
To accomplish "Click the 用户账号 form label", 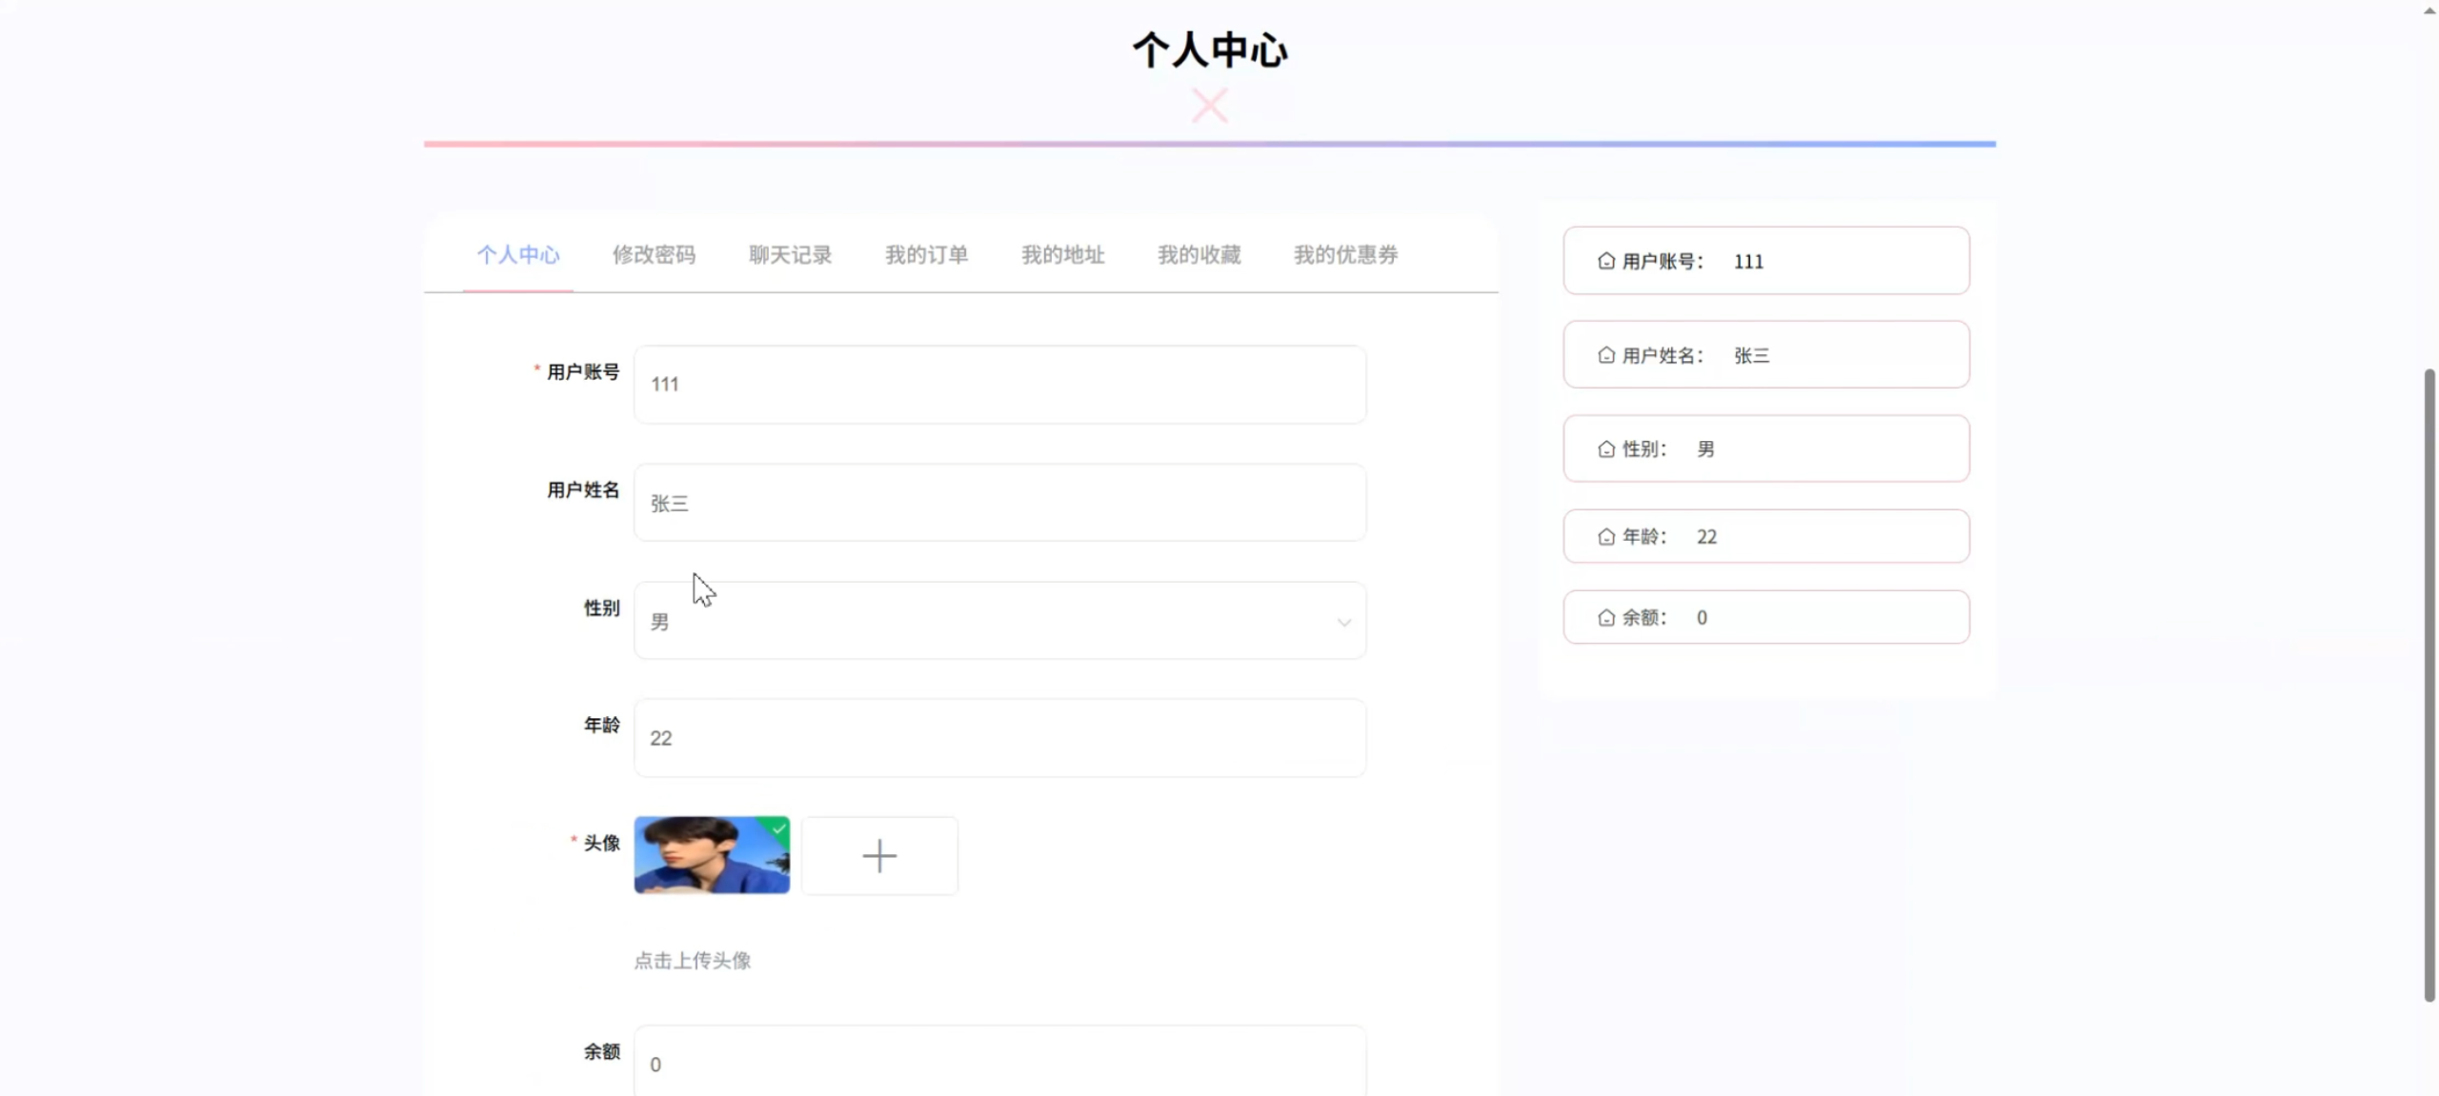I will pos(582,372).
